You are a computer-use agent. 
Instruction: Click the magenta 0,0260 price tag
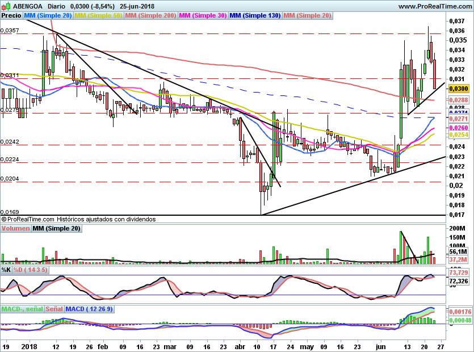[x=459, y=128]
